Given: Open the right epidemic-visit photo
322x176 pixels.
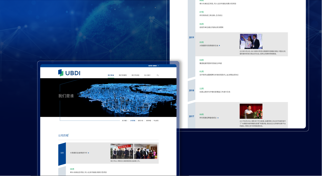Looking at the screenshot, I should click(146, 151).
